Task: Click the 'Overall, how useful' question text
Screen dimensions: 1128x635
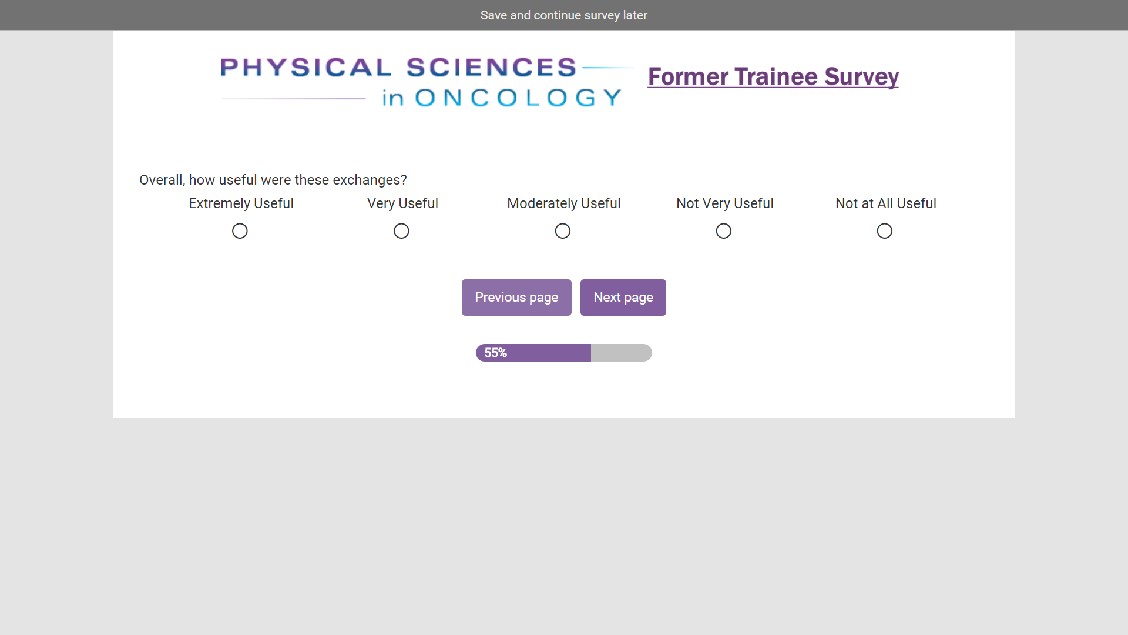Action: coord(273,180)
